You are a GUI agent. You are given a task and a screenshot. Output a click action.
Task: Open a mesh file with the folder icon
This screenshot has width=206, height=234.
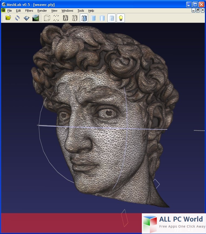(8, 18)
